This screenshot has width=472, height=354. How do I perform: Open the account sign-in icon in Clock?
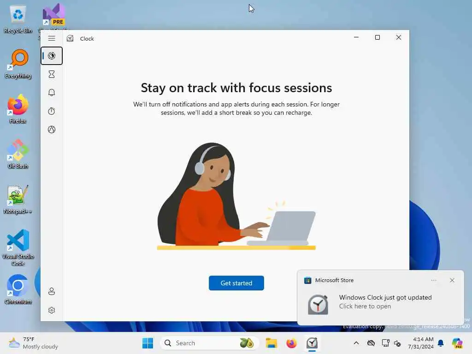(x=52, y=291)
